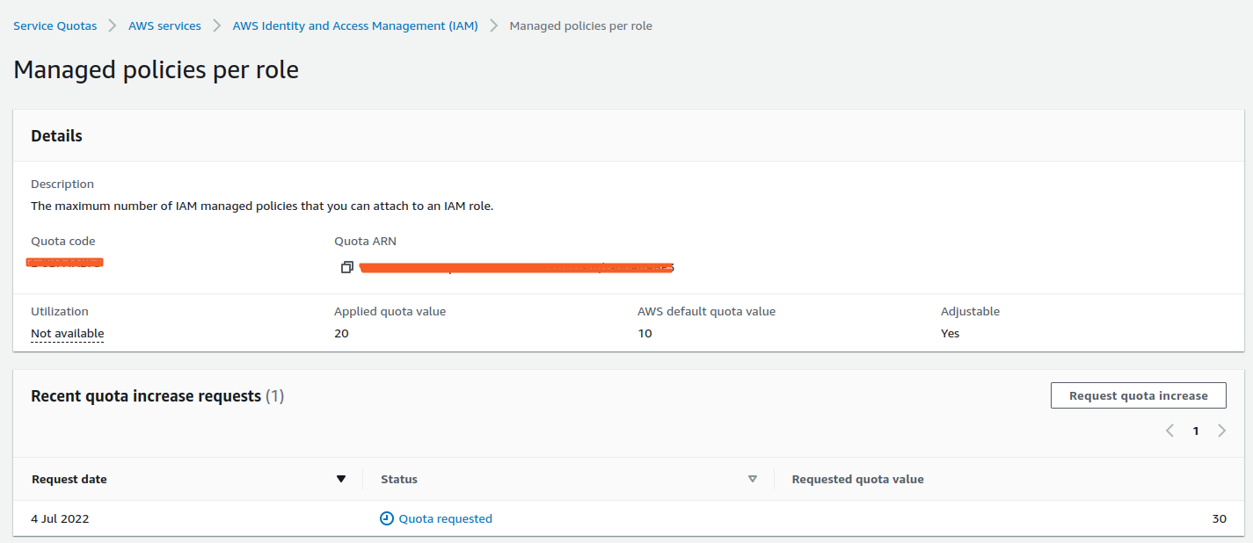Click Request quota increase button
The image size is (1253, 543).
click(1139, 395)
